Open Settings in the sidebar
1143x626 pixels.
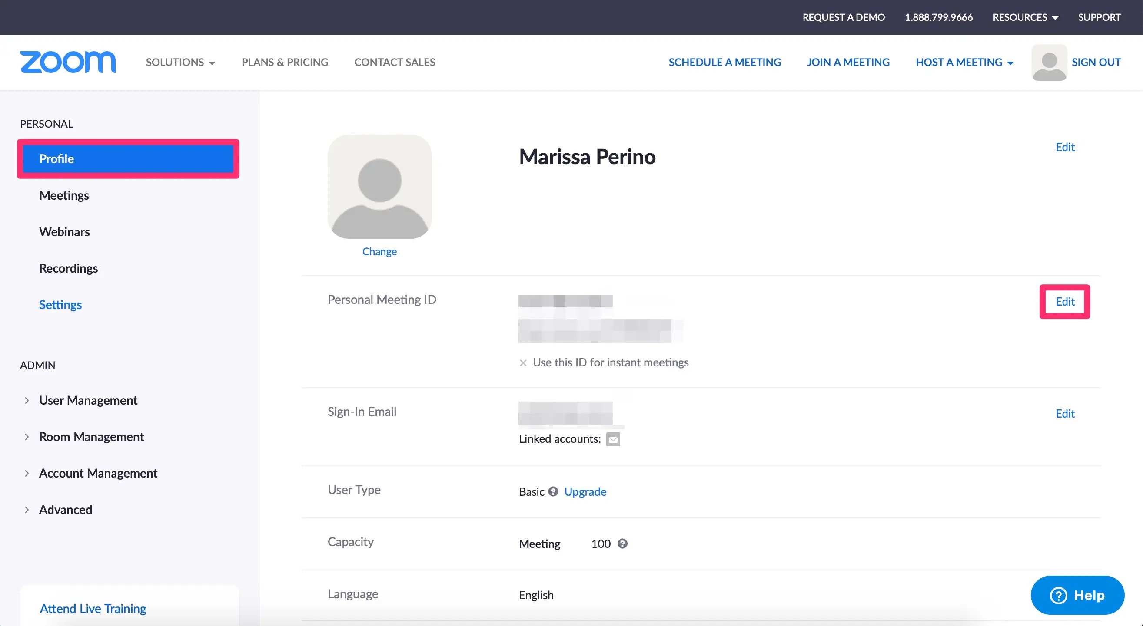coord(60,305)
